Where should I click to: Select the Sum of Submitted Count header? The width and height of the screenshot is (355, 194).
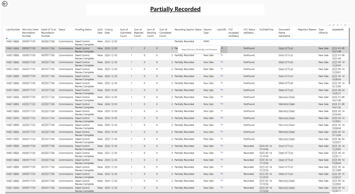point(125,33)
